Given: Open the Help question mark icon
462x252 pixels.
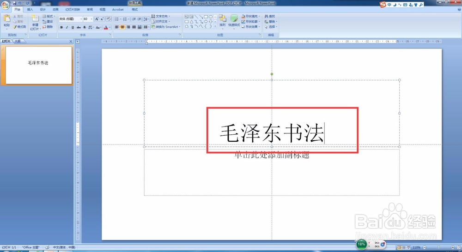Looking at the screenshot, I should click(x=460, y=9).
